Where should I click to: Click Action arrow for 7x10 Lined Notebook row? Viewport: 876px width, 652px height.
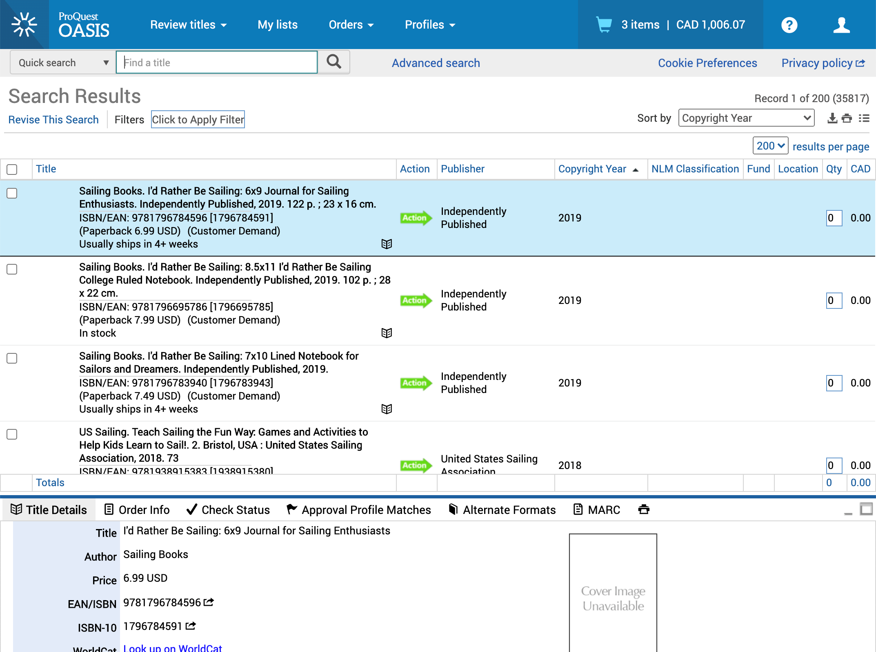click(416, 383)
